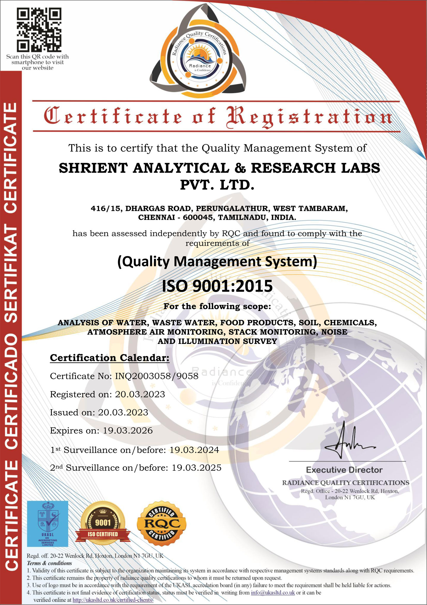Click the 'requirements of' text line
The width and height of the screenshot is (427, 605).
[217, 243]
